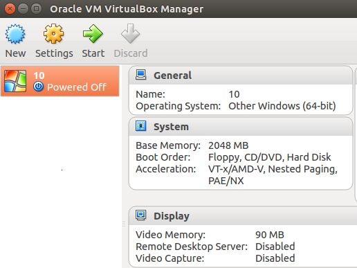
Task: Click the 'Acceleration:' label
Action: coord(166,169)
